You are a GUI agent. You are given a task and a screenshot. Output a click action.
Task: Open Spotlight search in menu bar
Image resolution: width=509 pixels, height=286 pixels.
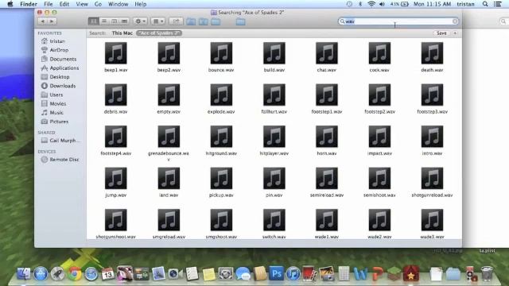click(x=485, y=4)
